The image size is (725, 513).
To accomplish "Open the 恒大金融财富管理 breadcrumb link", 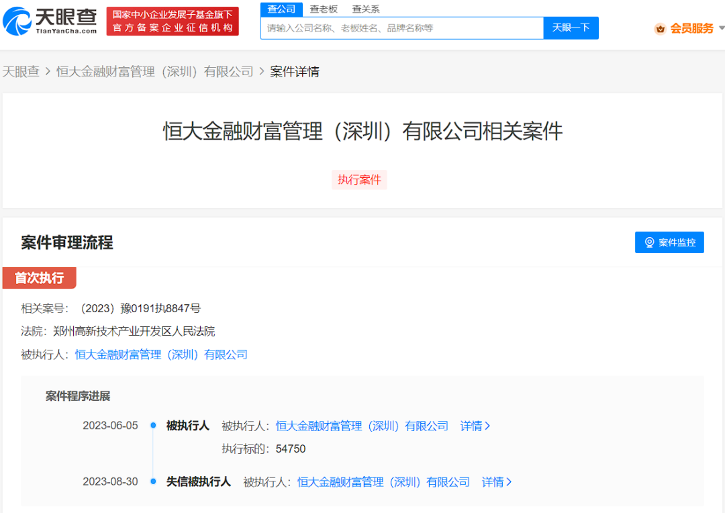I will (x=155, y=72).
